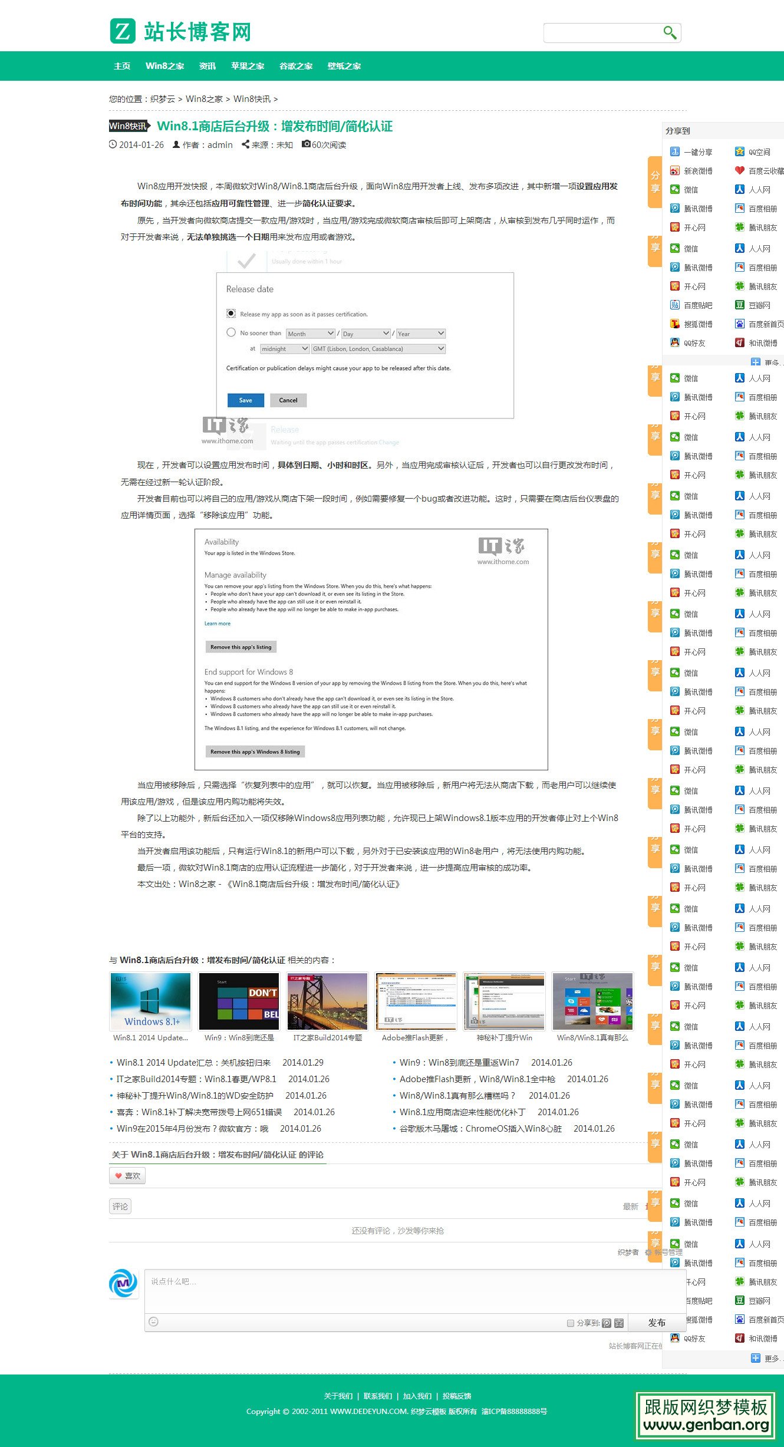Screen dimensions: 784x1447
Task: Select 'No sooner than' radio in screenshot
Action: [231, 332]
